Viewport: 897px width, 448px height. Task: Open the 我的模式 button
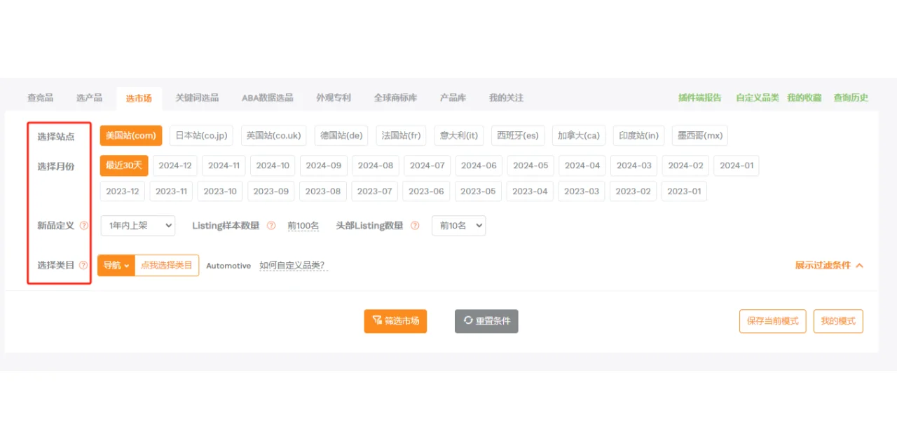click(838, 321)
